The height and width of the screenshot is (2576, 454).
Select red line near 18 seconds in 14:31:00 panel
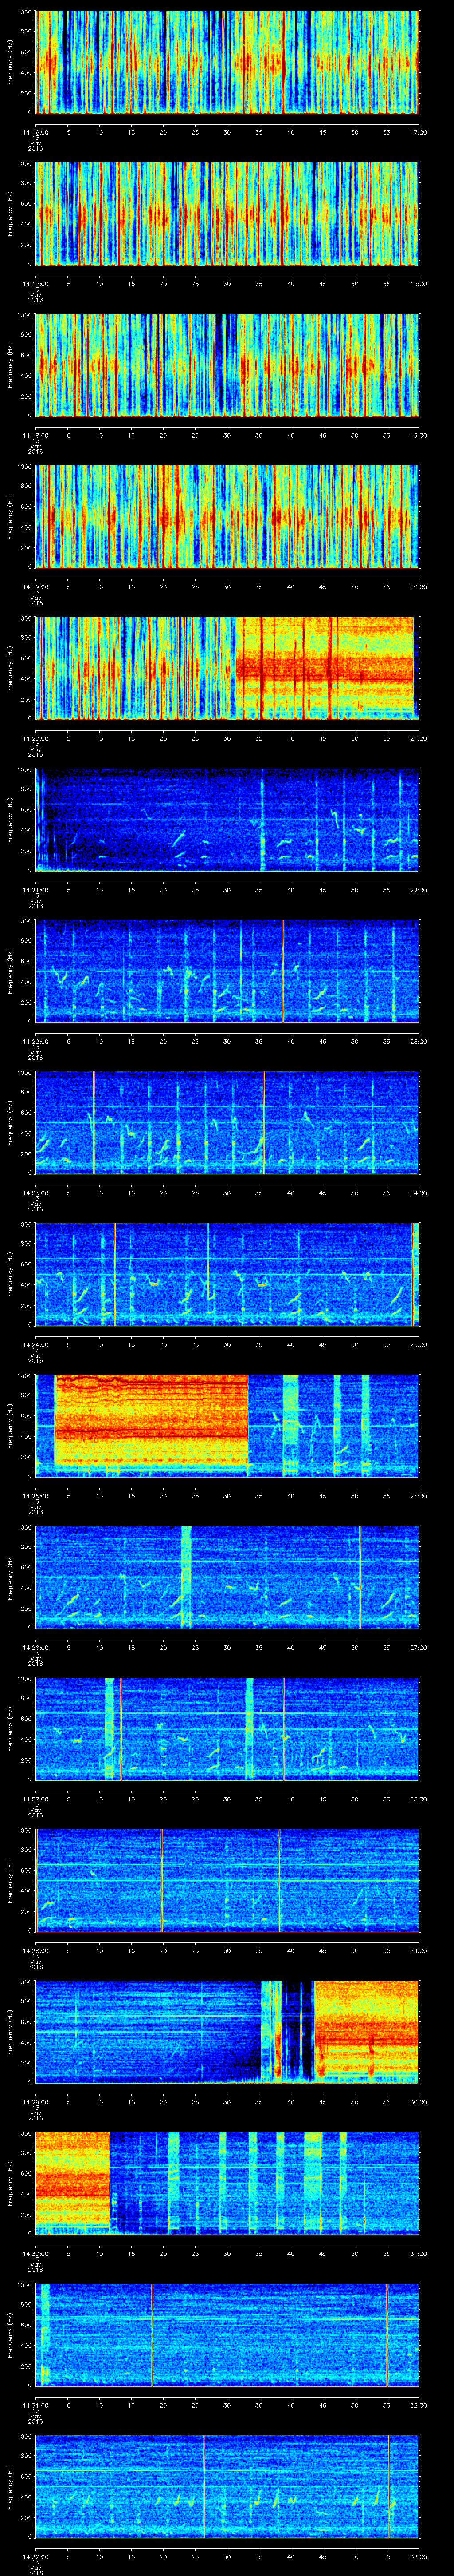pos(153,2334)
